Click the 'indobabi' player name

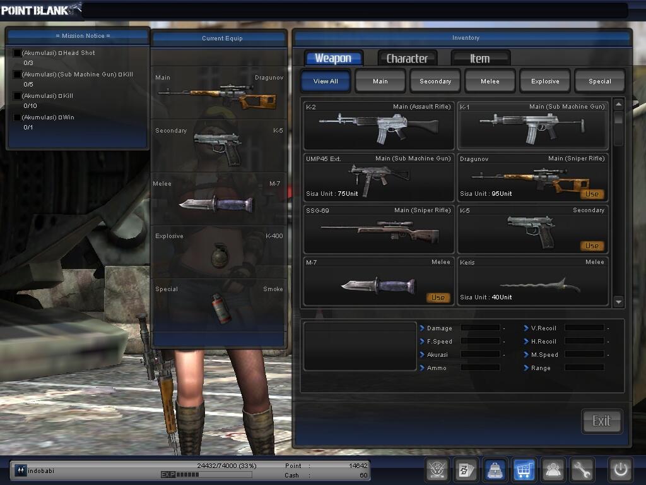(x=41, y=470)
